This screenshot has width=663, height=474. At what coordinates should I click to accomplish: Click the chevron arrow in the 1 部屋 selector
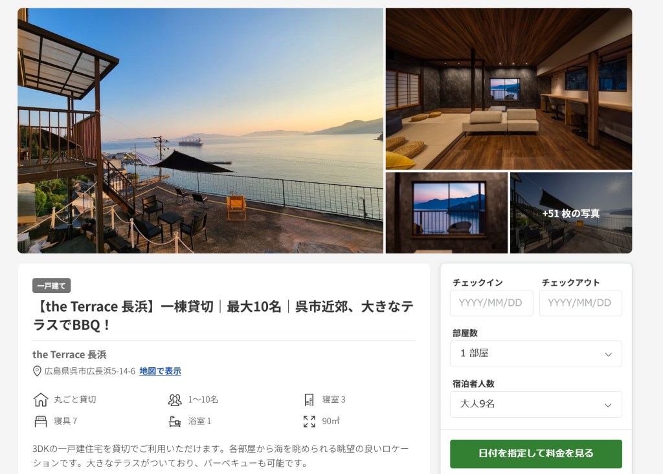608,354
